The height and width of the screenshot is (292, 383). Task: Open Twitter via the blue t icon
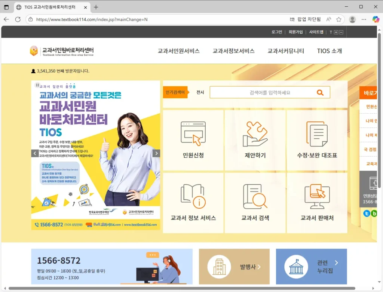tap(367, 213)
